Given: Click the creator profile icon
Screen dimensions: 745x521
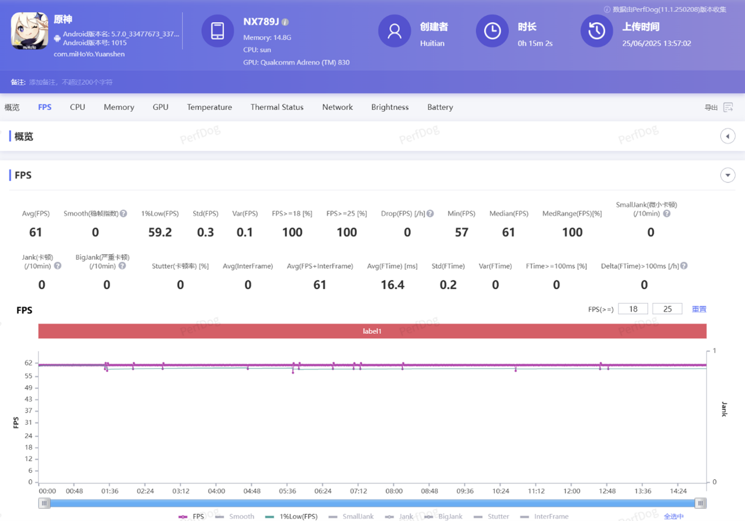Looking at the screenshot, I should click(395, 31).
